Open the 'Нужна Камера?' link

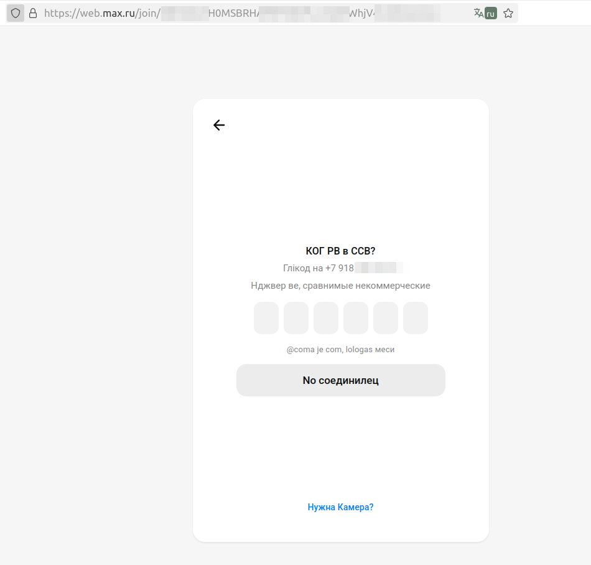[x=340, y=507]
